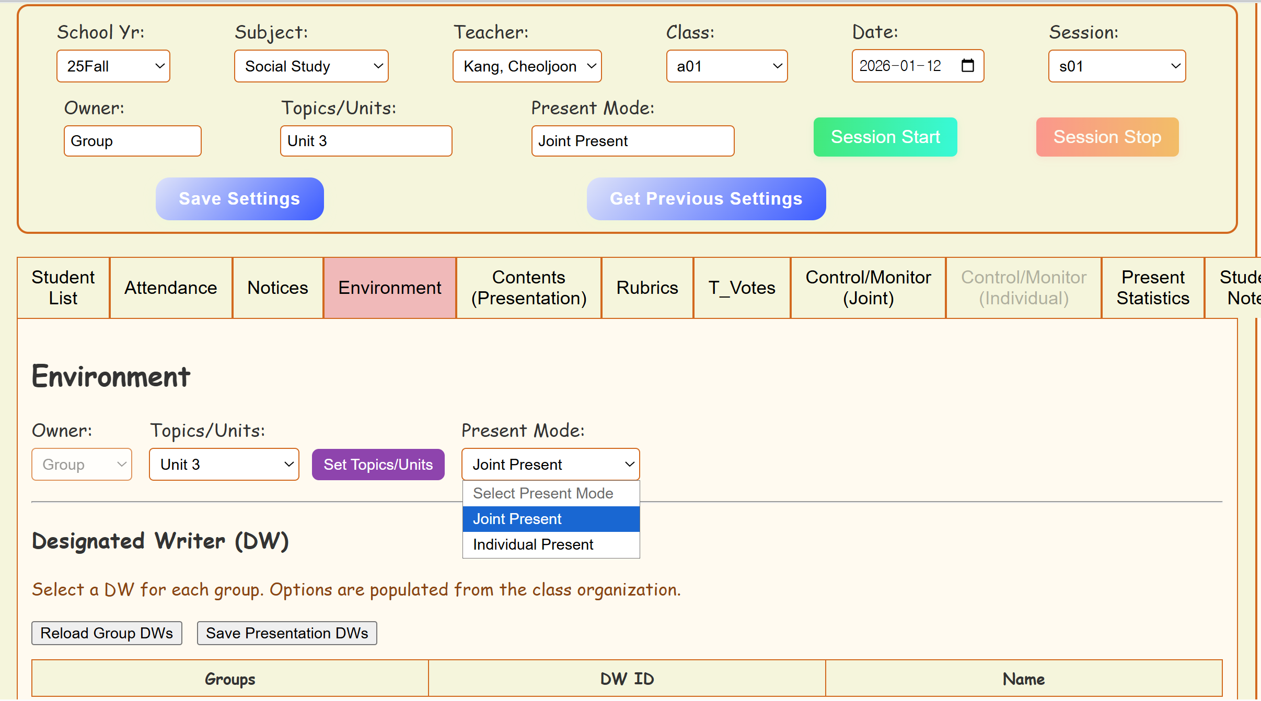Click the Present Mode text field at top

point(632,141)
